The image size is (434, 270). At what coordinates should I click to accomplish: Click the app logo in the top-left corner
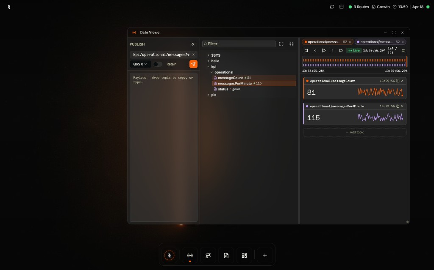pos(9,7)
